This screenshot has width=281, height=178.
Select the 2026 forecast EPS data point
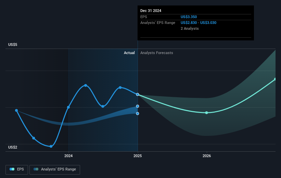[x=206, y=113]
